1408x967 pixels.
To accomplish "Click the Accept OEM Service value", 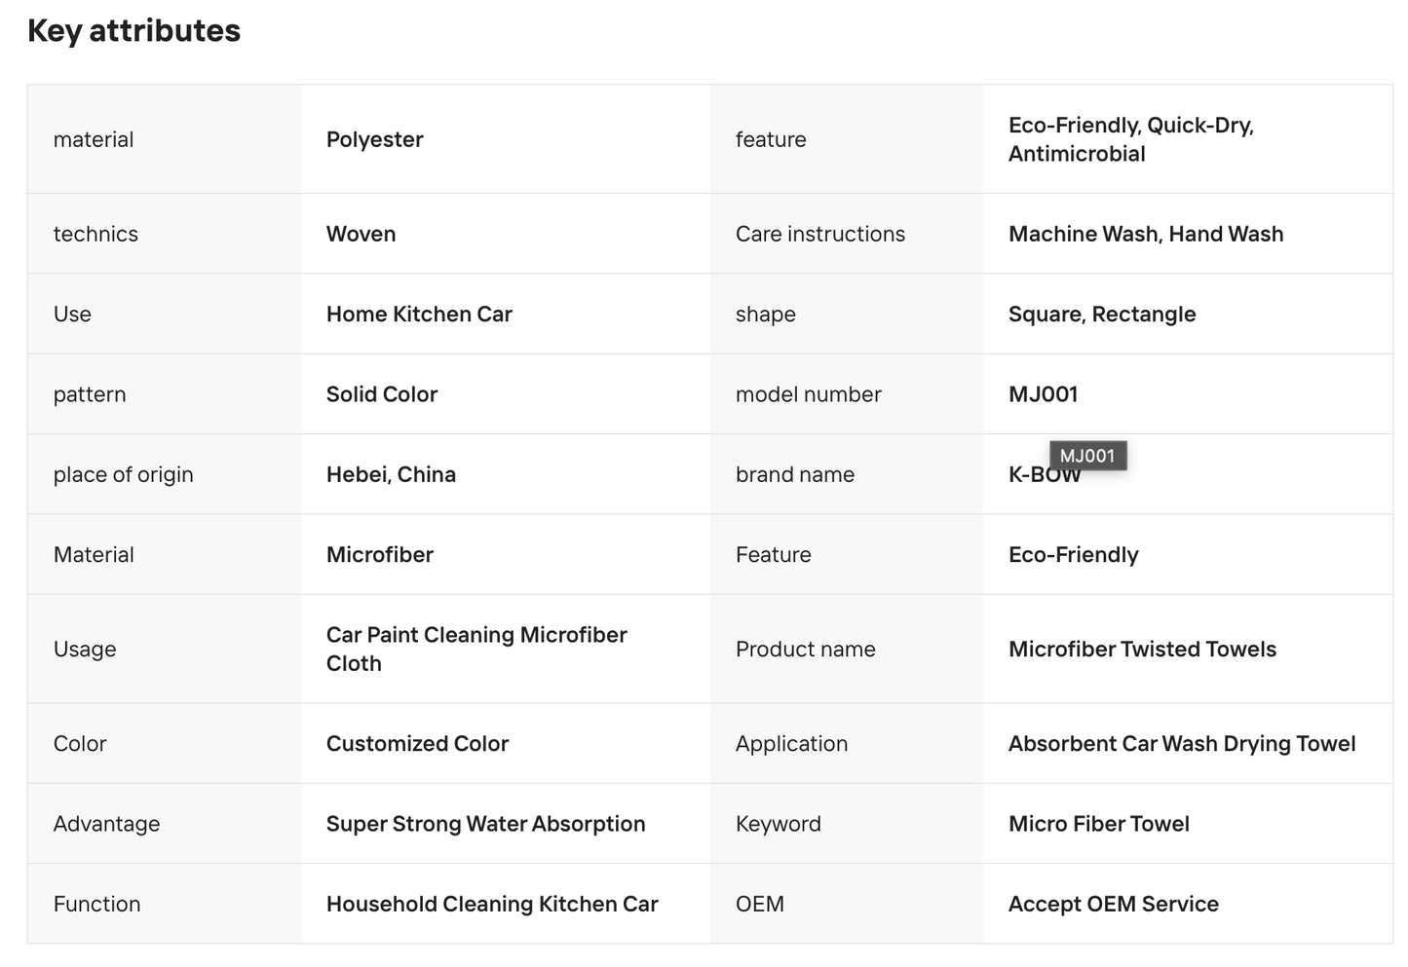I will 1114,905.
